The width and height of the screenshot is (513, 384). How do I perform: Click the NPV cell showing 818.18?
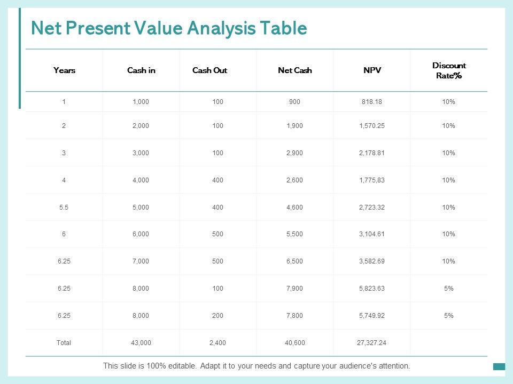tap(372, 102)
